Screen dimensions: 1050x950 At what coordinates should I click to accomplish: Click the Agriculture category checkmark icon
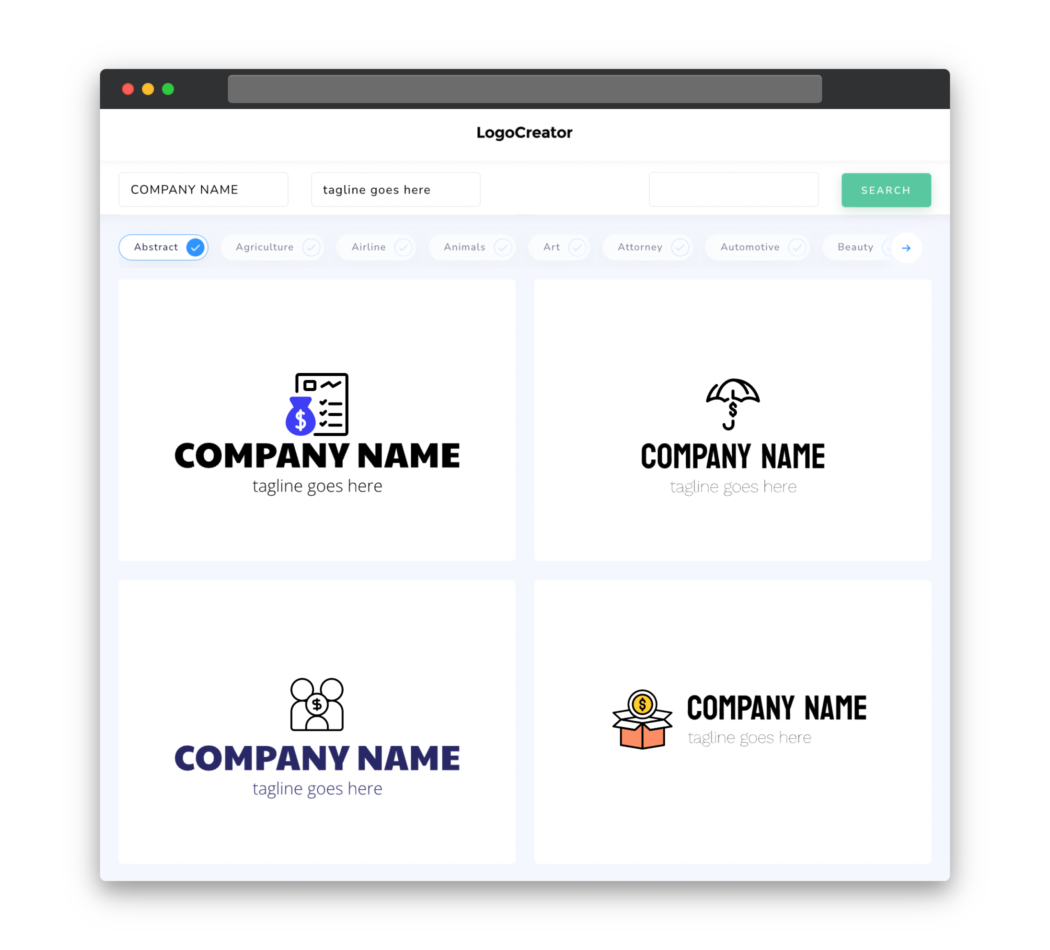tap(311, 247)
